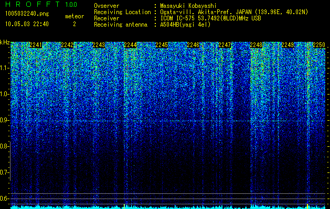Viewport: 330px width, 209px height.
Task: Click the Ovserver field label
Action: coord(107,6)
